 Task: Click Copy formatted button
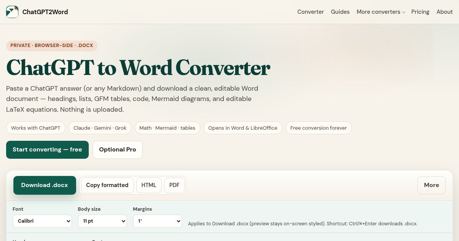[x=107, y=185]
